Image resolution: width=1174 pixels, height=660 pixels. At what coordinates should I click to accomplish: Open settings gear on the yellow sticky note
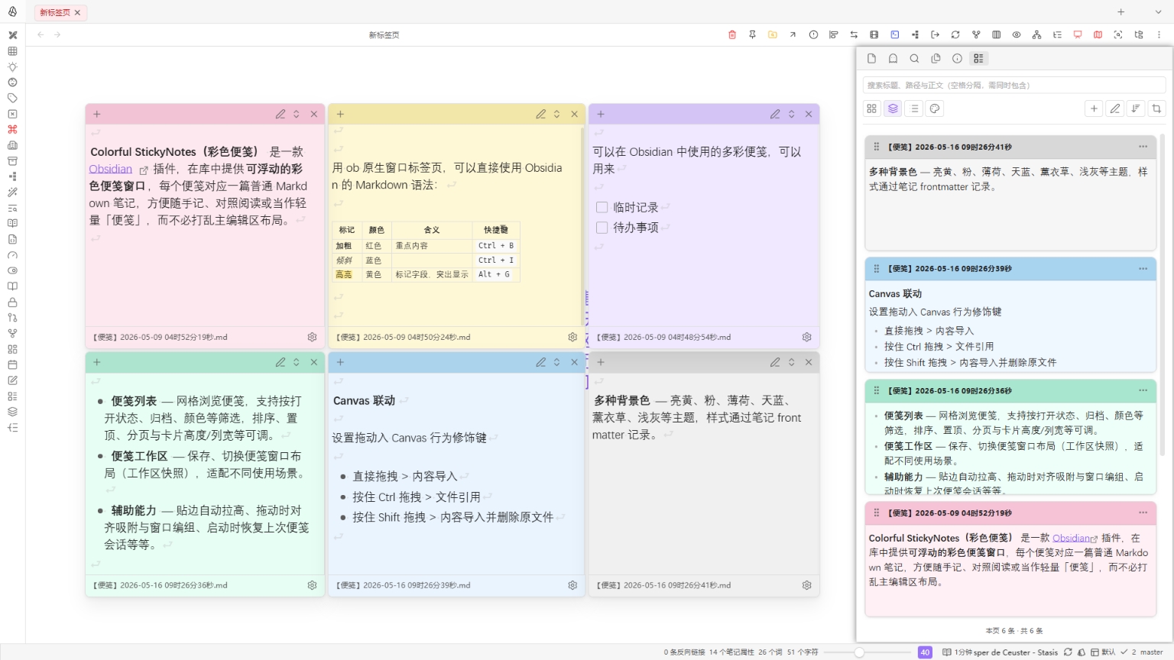click(572, 337)
